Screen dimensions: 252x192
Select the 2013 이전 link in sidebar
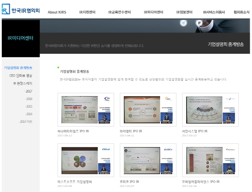pos(25,122)
